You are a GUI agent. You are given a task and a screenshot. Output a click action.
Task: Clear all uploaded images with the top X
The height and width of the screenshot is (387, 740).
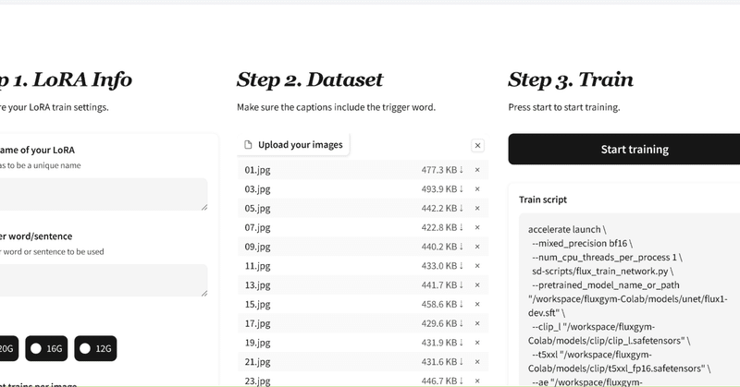pos(477,145)
